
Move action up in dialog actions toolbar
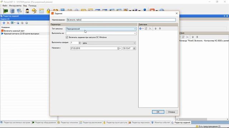pyautogui.click(x=156, y=28)
